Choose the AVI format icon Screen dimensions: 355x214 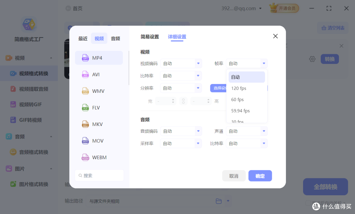tap(85, 75)
